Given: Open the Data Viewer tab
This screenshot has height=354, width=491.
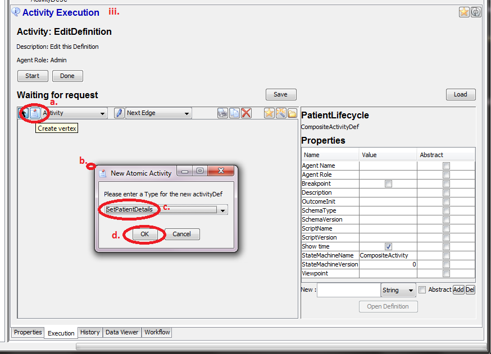Looking at the screenshot, I should [x=122, y=332].
